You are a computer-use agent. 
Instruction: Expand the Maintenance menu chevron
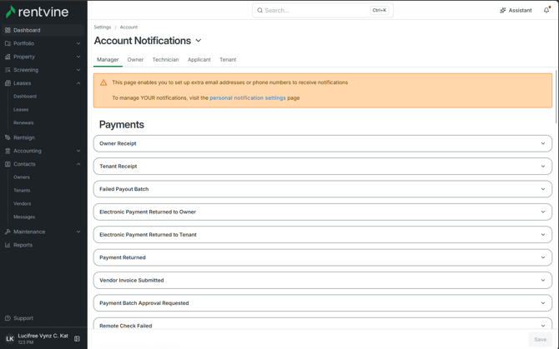click(78, 232)
